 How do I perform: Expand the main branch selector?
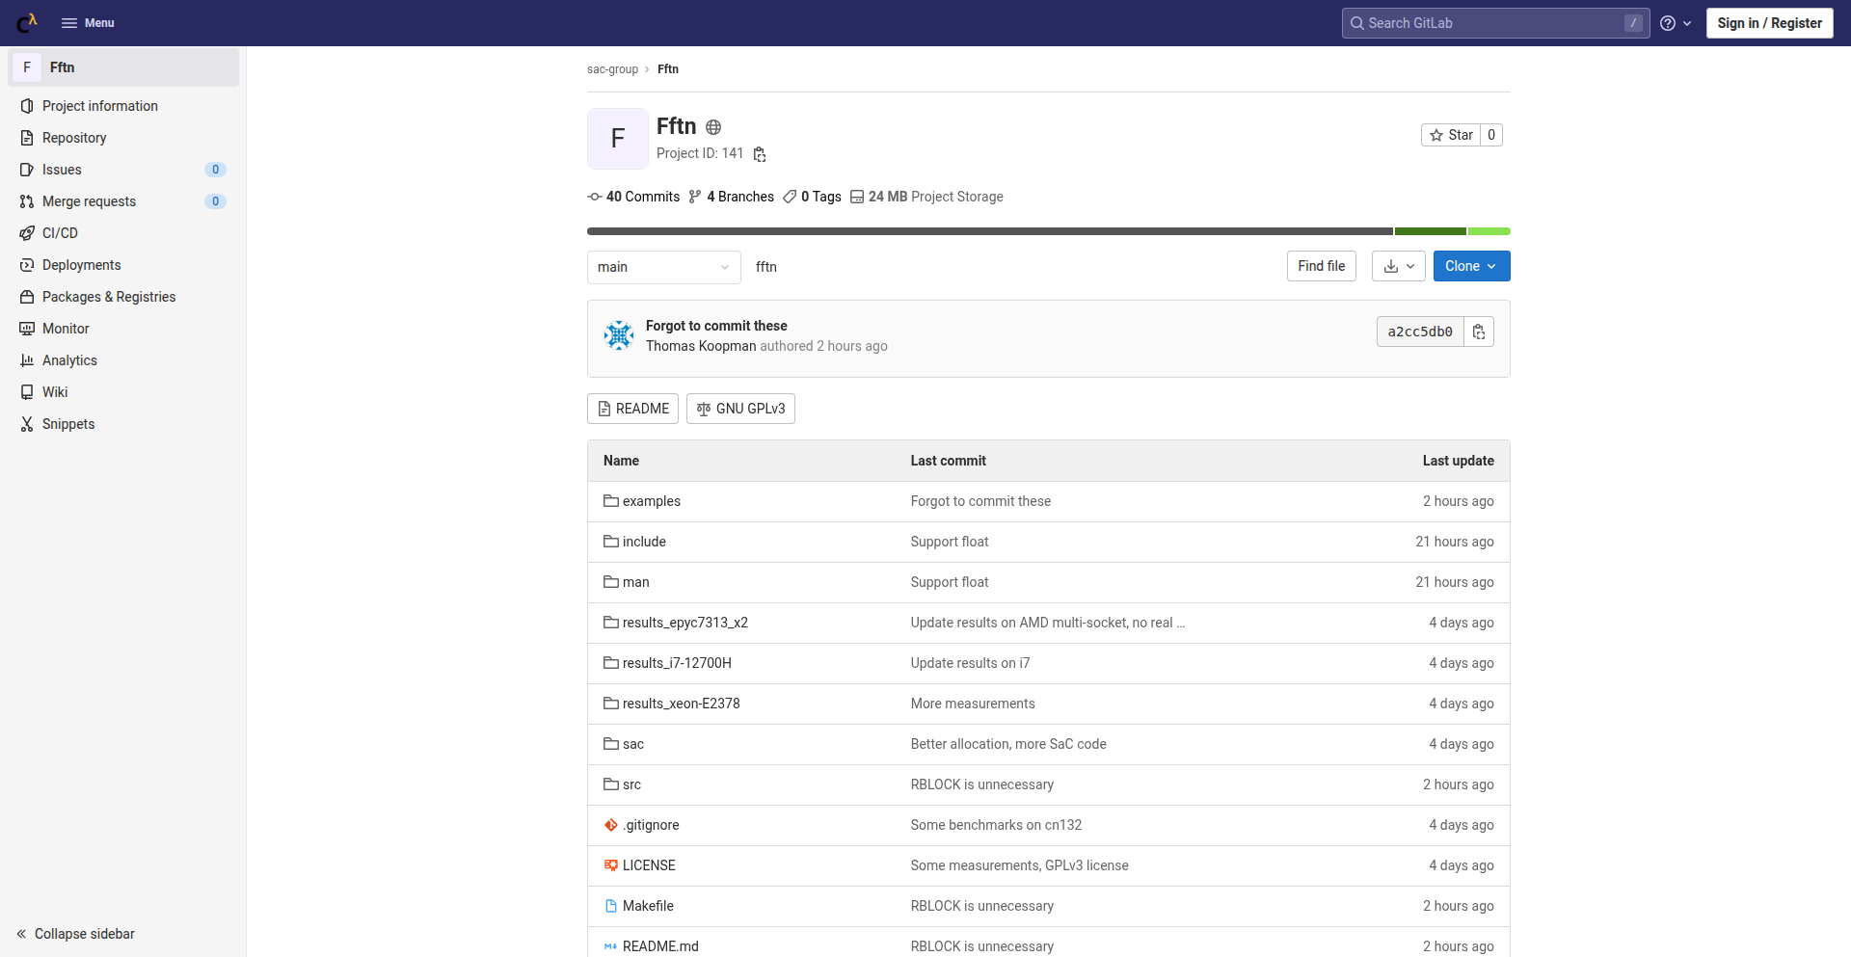pyautogui.click(x=663, y=267)
